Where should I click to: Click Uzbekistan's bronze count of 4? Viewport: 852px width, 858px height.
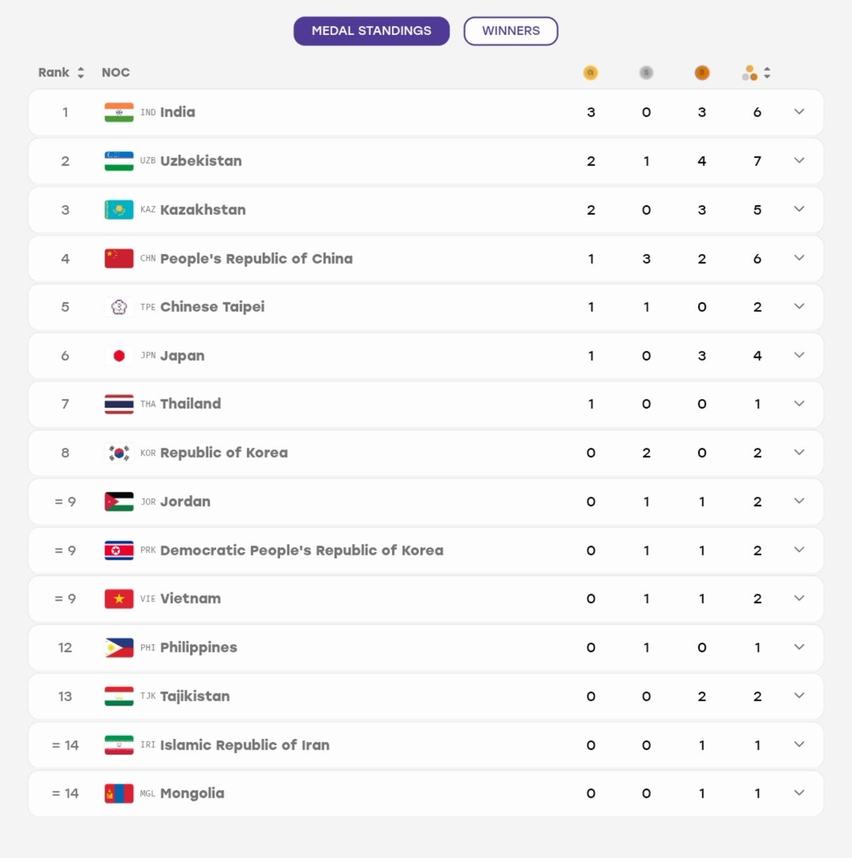702,161
